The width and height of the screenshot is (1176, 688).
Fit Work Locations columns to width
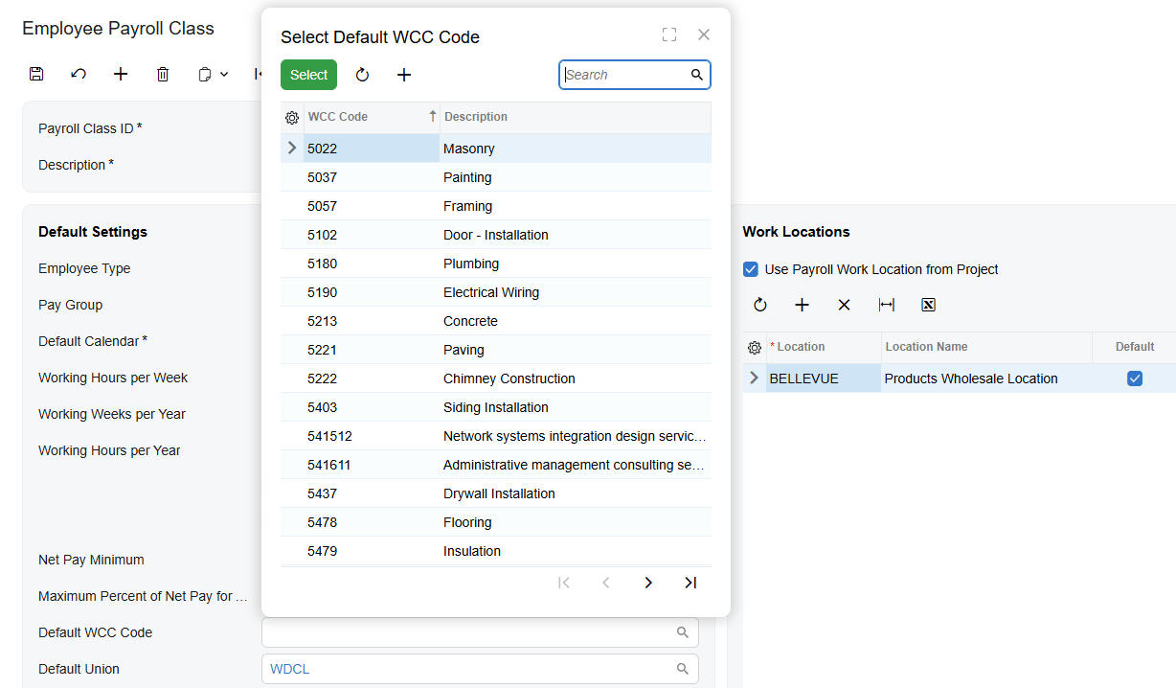click(x=887, y=305)
